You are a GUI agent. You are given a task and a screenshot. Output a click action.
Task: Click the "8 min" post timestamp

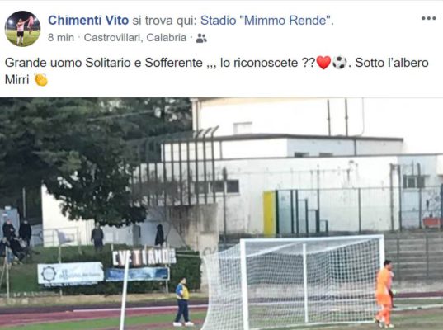[61, 38]
